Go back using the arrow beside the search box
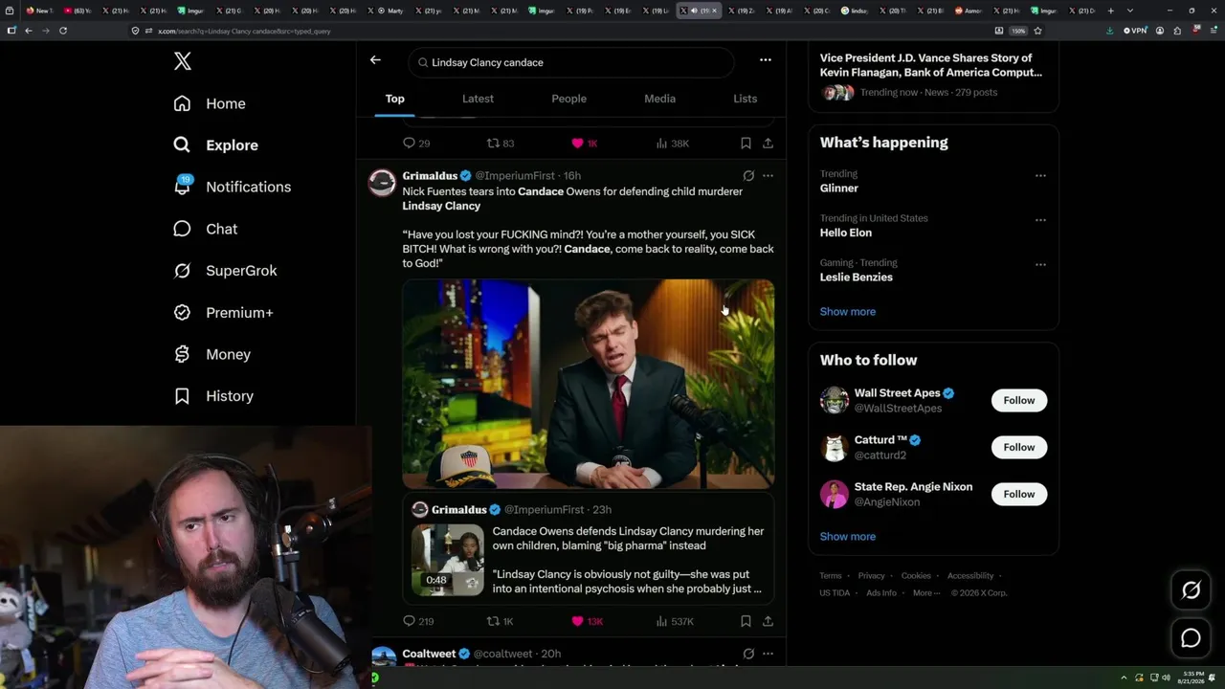This screenshot has width=1225, height=689. tap(375, 59)
